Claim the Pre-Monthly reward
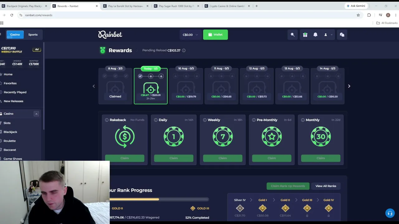This screenshot has width=399, height=224. coord(272,158)
